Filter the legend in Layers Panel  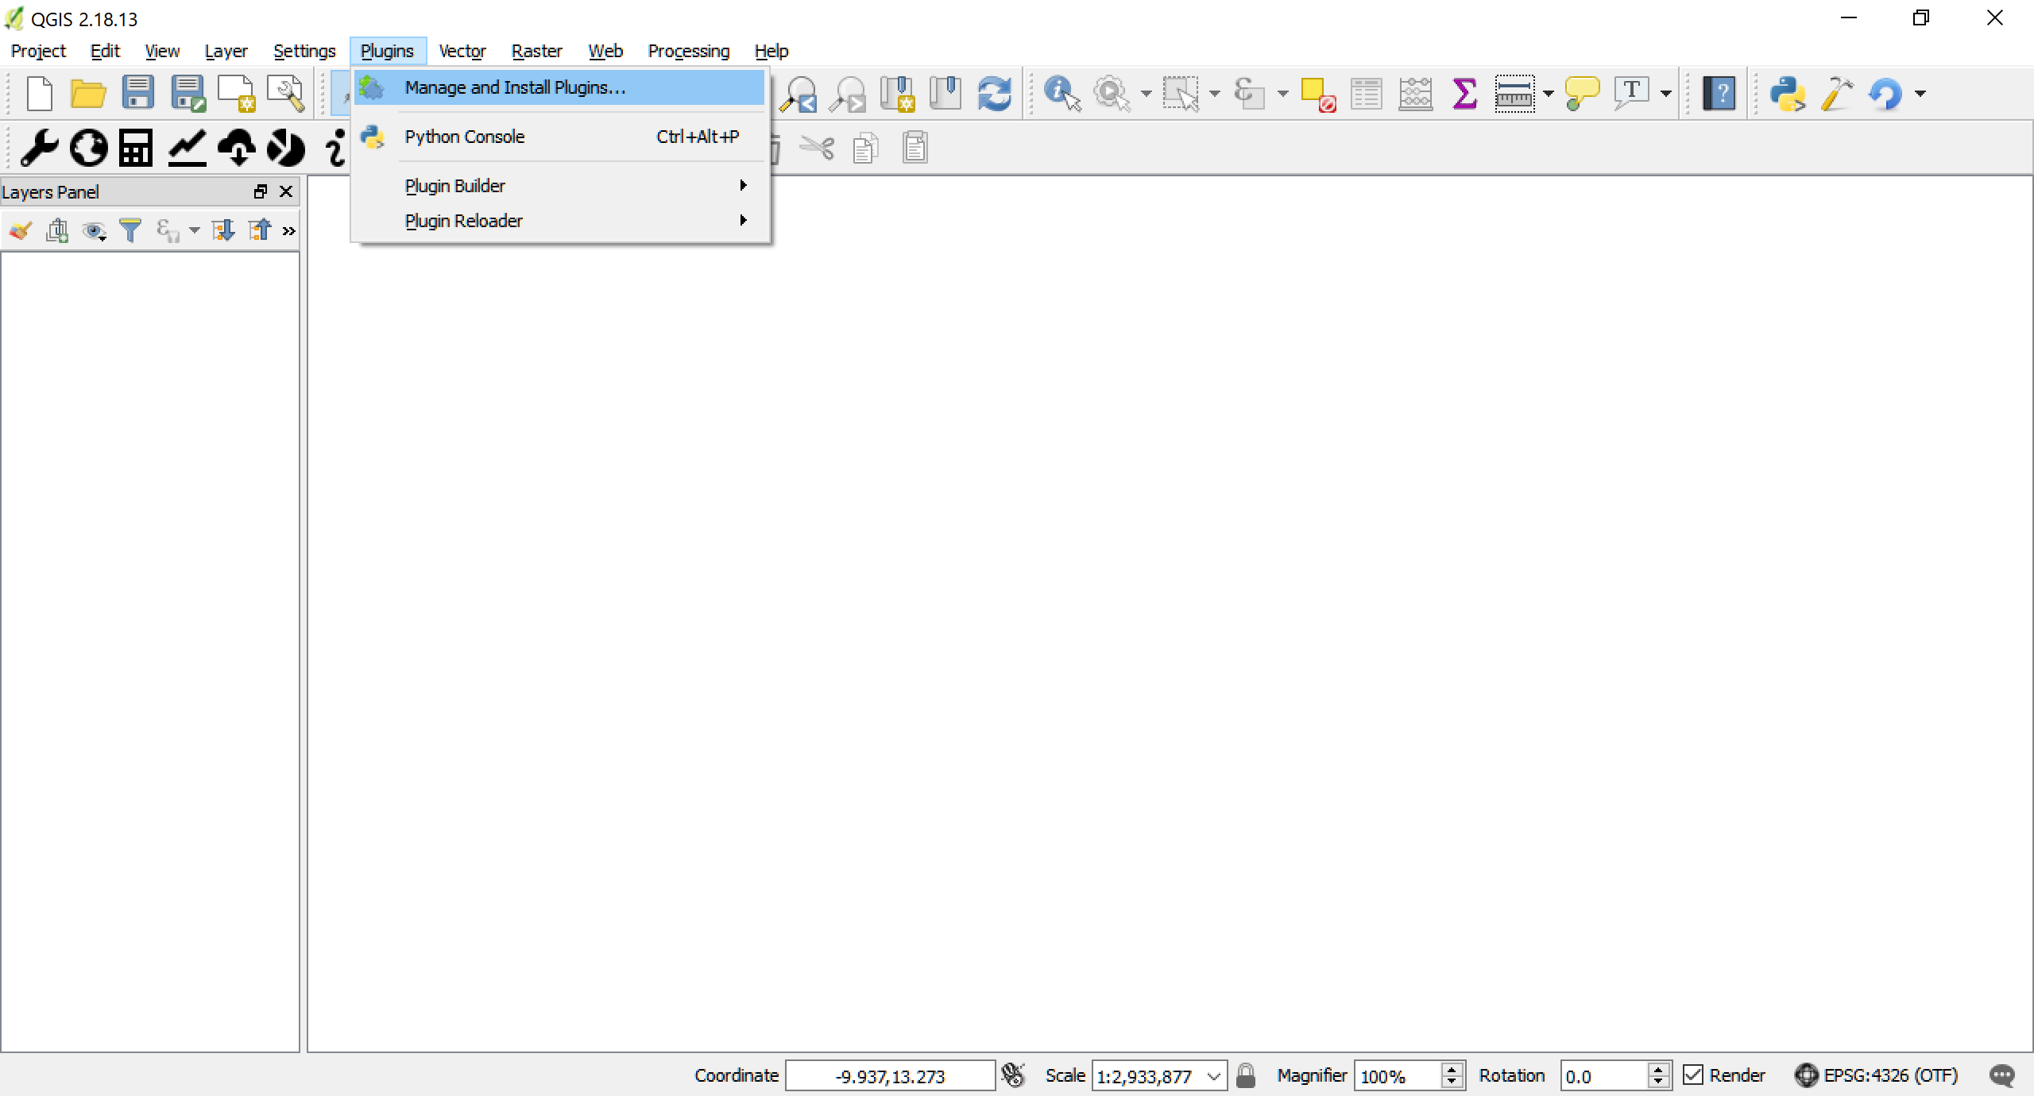pos(130,230)
